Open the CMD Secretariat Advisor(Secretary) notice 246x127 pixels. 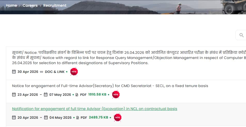(x=110, y=86)
